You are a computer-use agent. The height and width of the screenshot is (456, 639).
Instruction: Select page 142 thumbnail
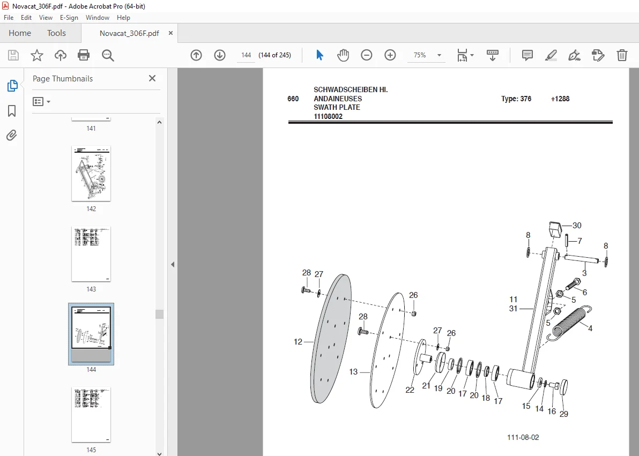click(x=91, y=174)
